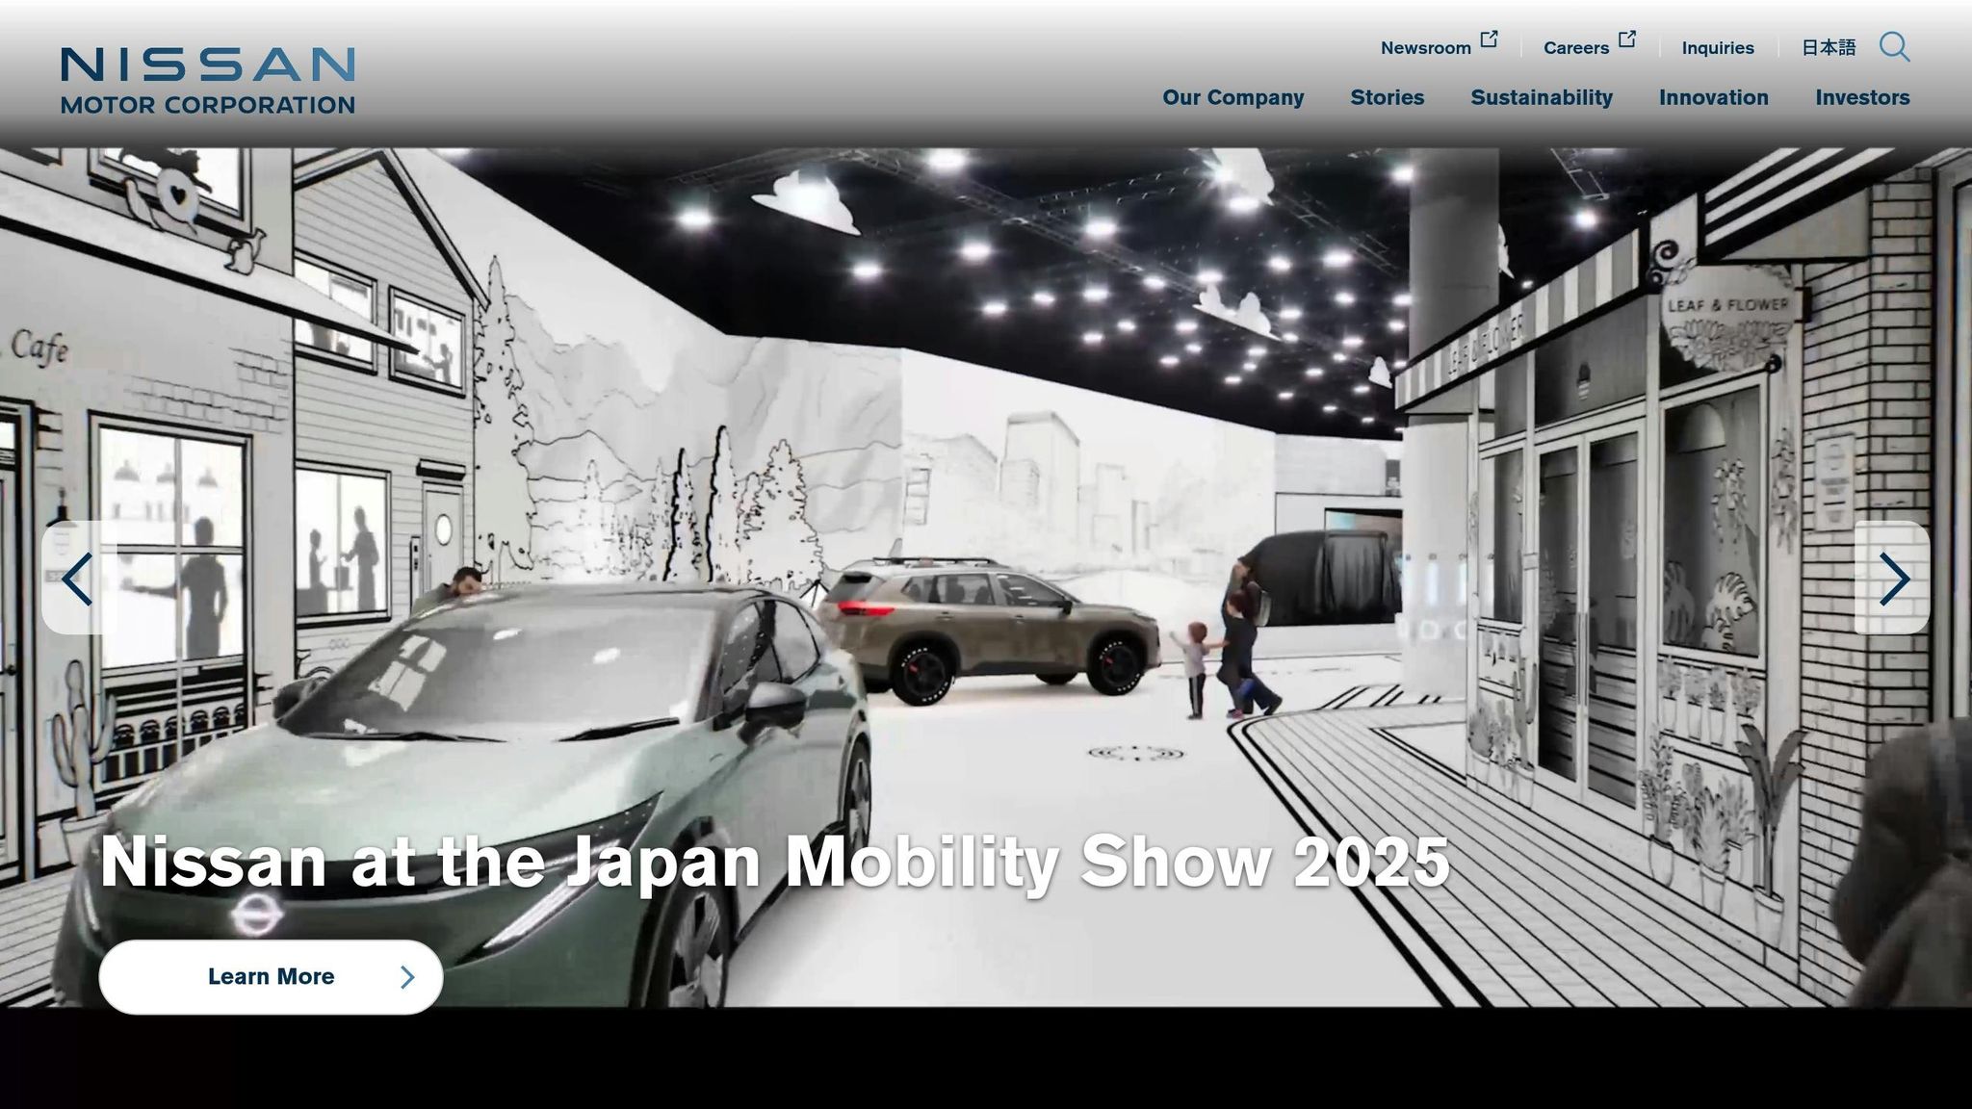Click the Japan Mobility Show 2025 headline
The width and height of the screenshot is (1972, 1109).
click(x=774, y=862)
